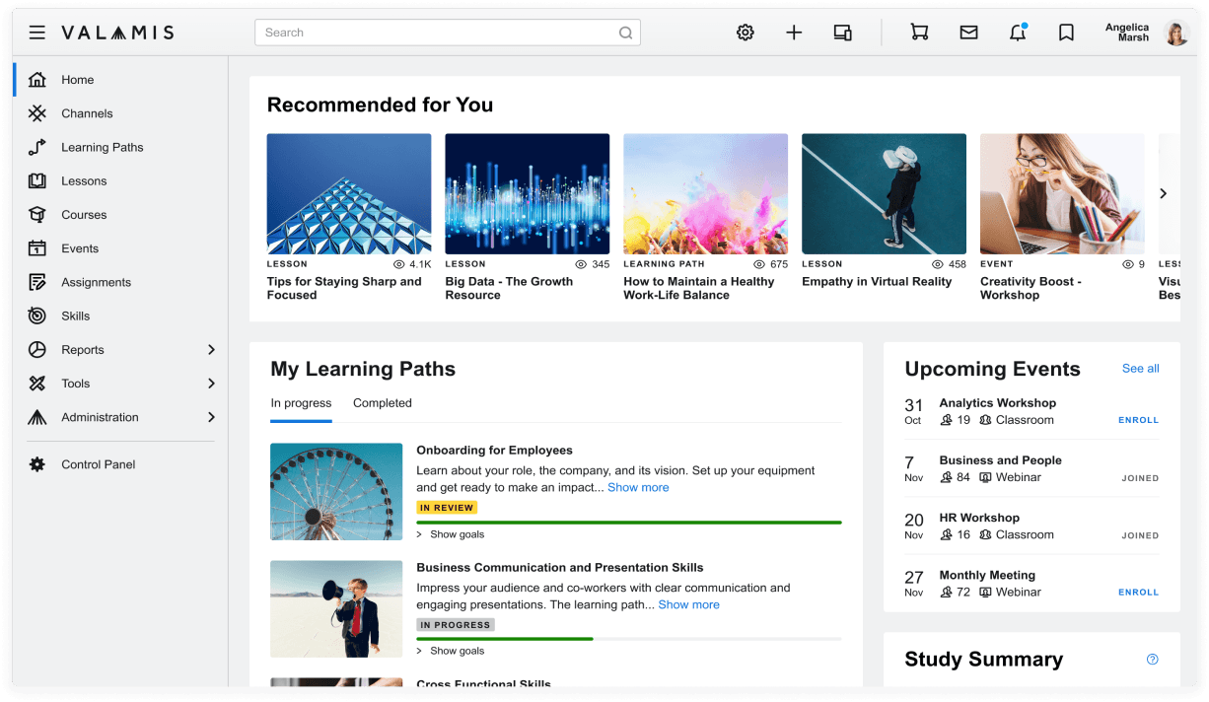
Task: Click Onboarding for Employees progress bar
Action: [x=629, y=523]
